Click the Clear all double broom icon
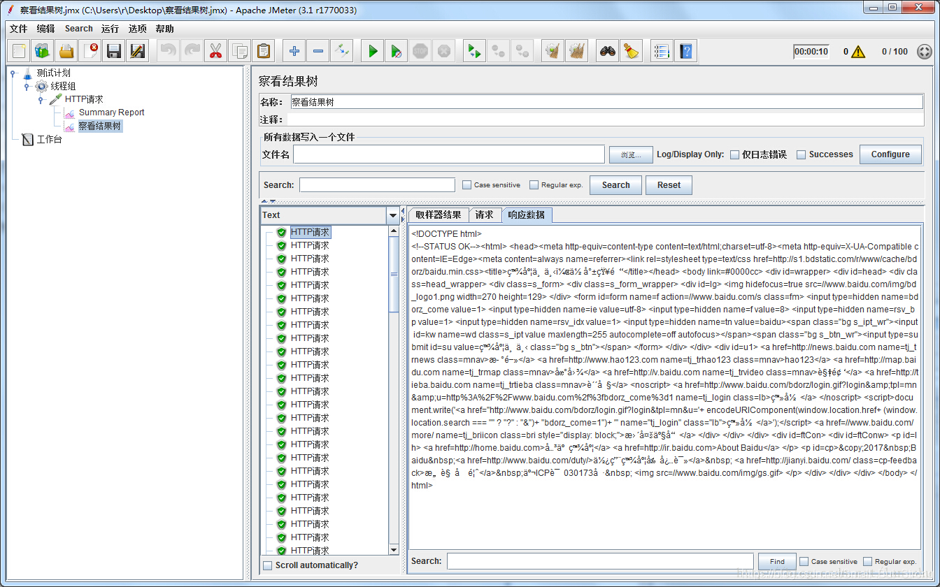Screen dimensions: 940x587 pos(576,51)
